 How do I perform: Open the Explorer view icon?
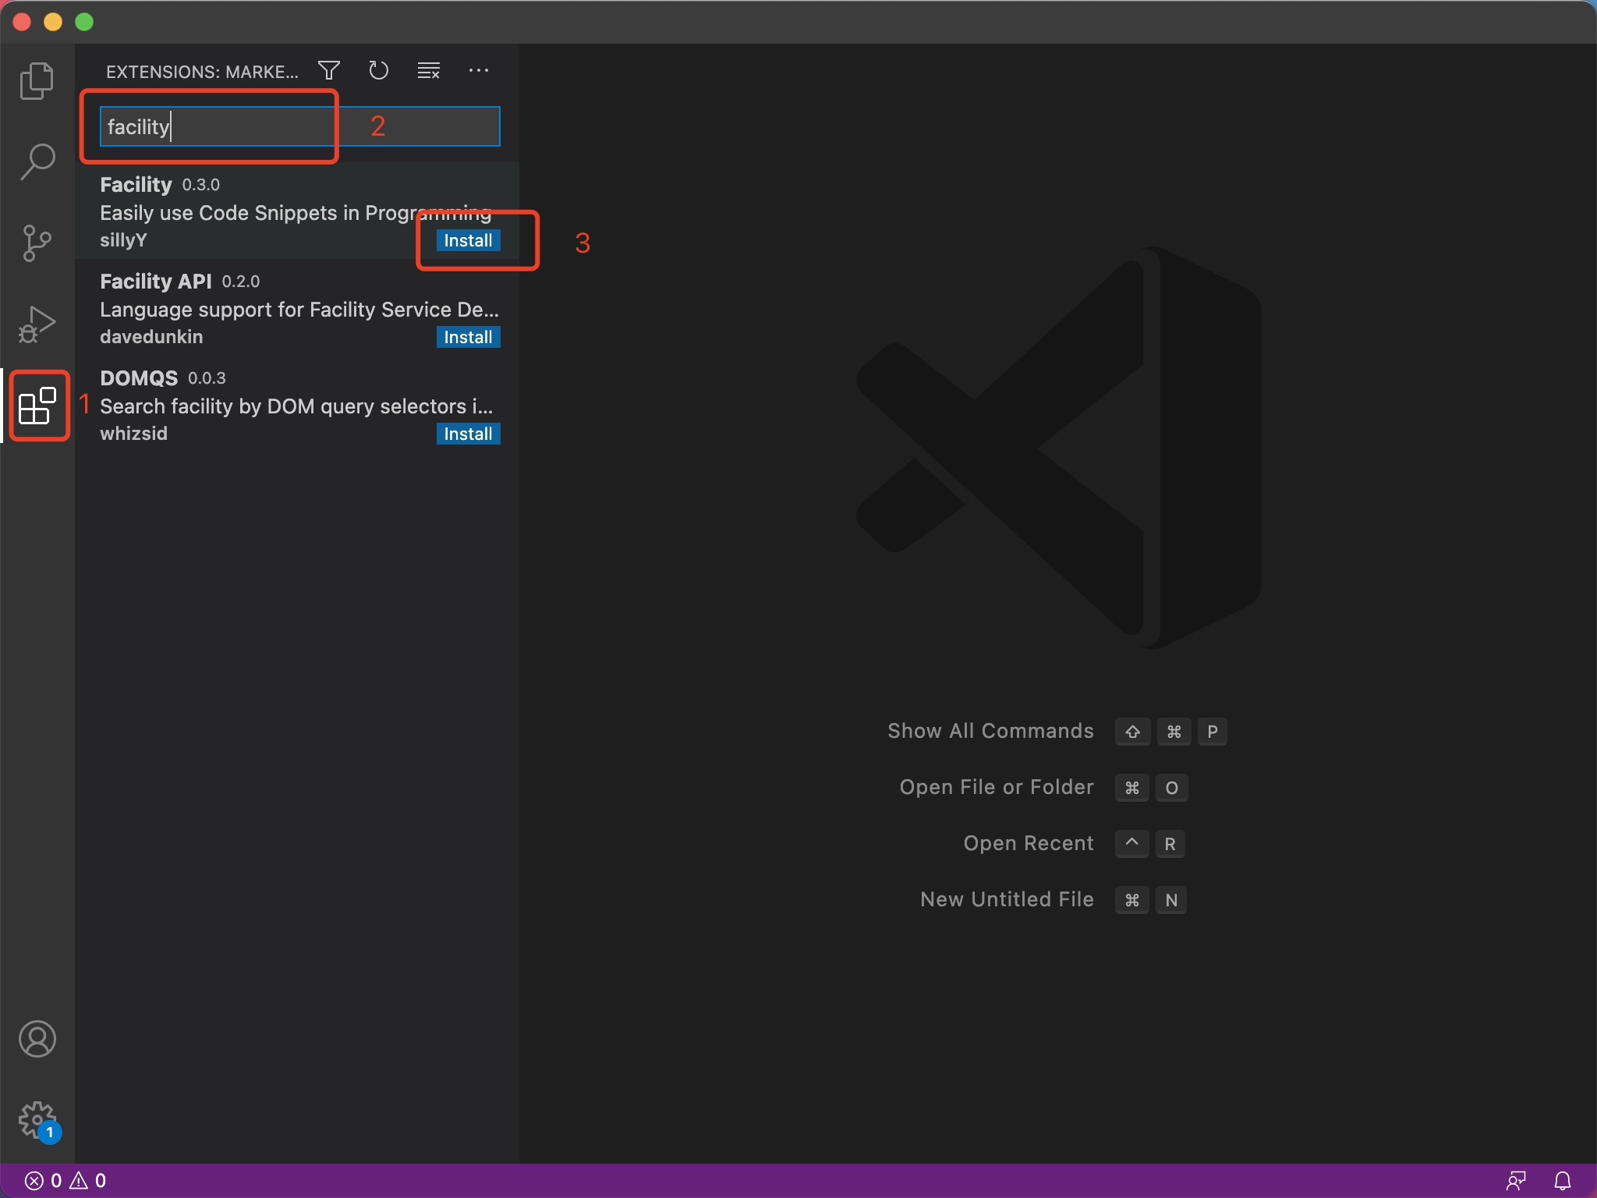click(37, 81)
